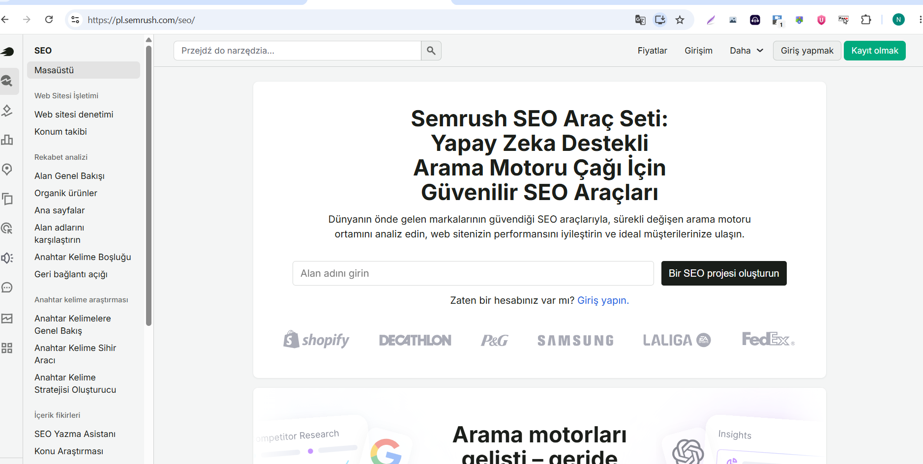Image resolution: width=923 pixels, height=464 pixels.
Task: Follow the Giriş yapın link
Action: (603, 300)
